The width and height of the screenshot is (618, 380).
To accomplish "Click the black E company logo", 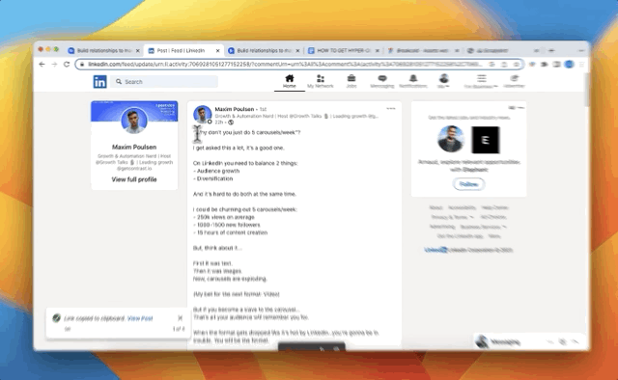I will point(485,140).
